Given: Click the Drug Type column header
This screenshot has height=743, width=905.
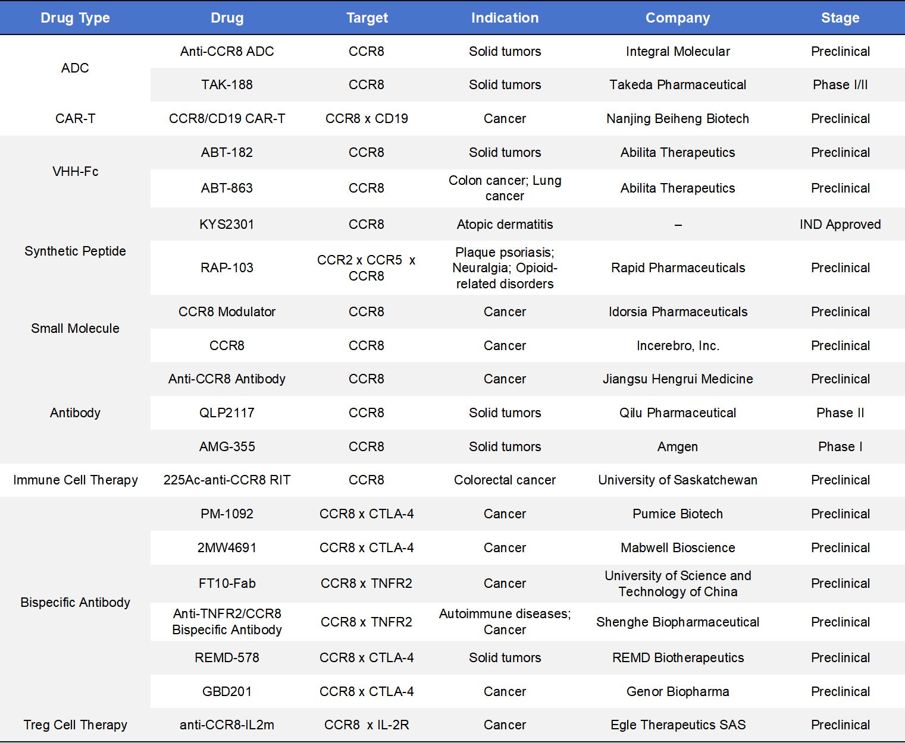Looking at the screenshot, I should point(75,18).
